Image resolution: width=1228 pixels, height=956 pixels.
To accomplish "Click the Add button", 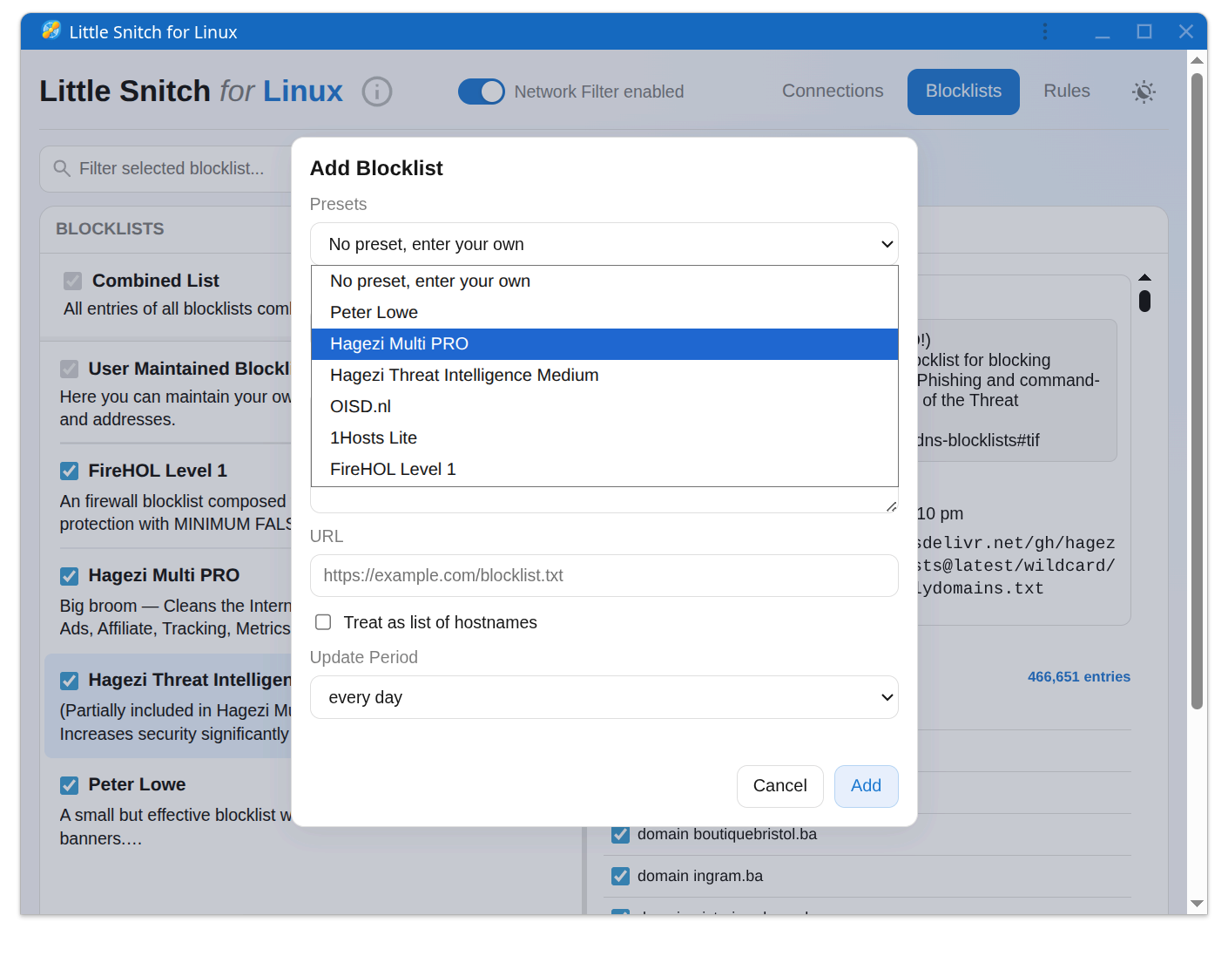I will [x=866, y=786].
